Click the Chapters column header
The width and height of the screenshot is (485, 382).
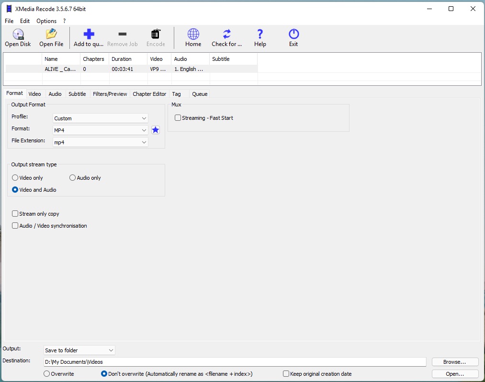coord(95,59)
